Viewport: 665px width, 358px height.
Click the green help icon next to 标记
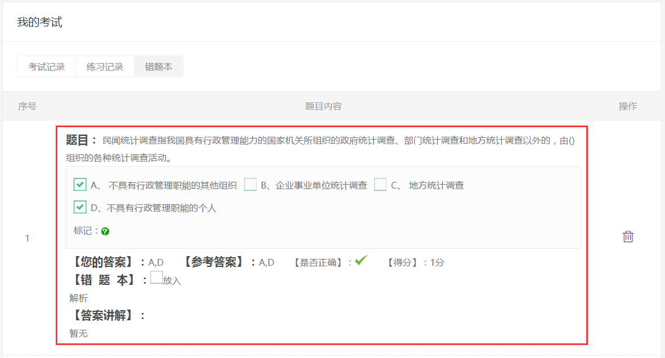pos(105,231)
